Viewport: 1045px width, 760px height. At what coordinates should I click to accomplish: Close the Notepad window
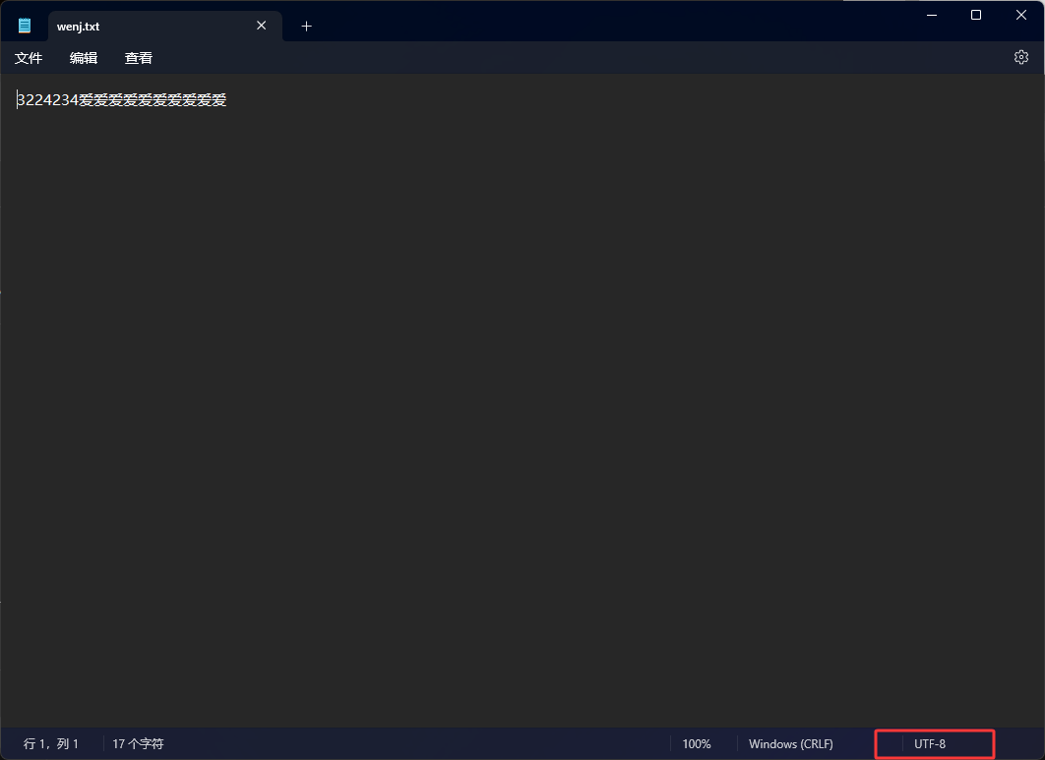pyautogui.click(x=1021, y=15)
